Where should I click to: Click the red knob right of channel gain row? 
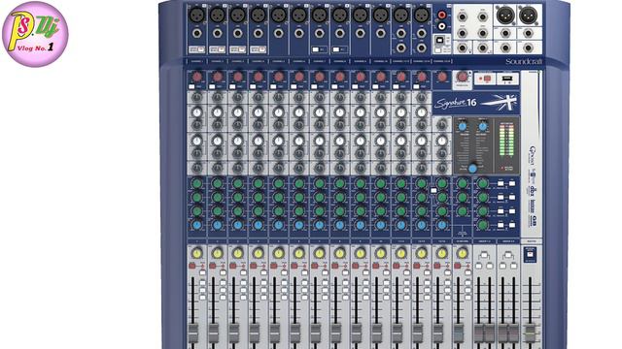point(463,77)
